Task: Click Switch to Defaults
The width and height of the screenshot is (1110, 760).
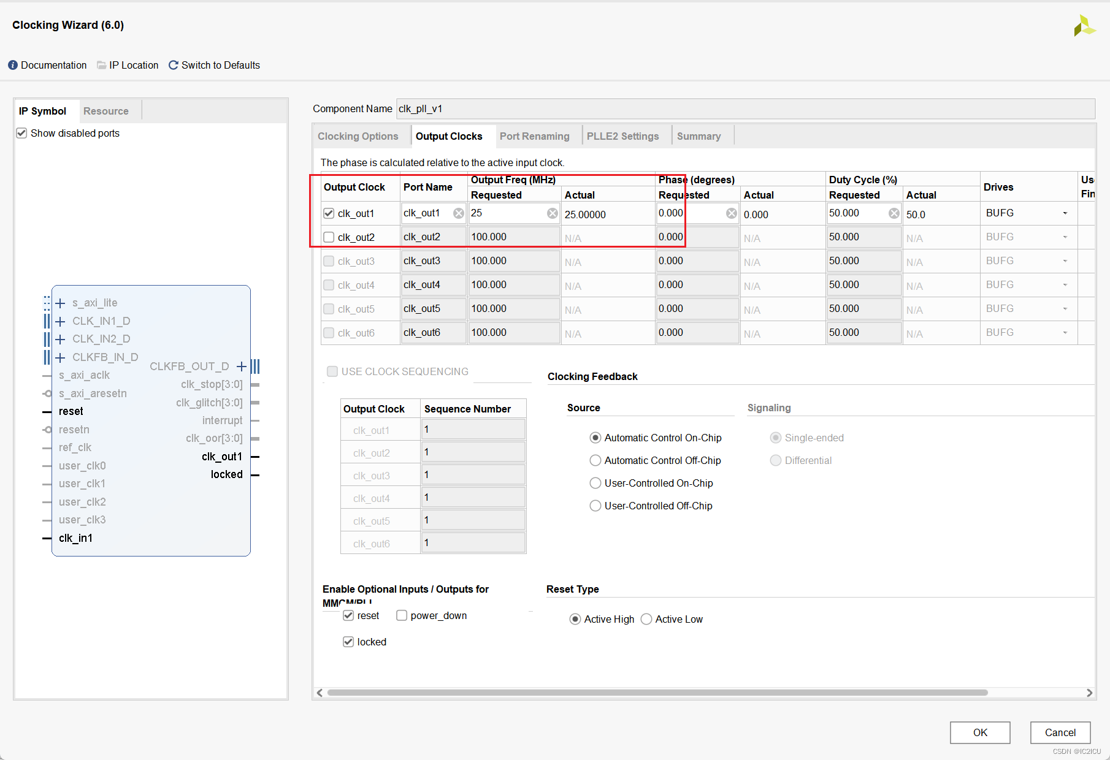Action: [x=221, y=65]
